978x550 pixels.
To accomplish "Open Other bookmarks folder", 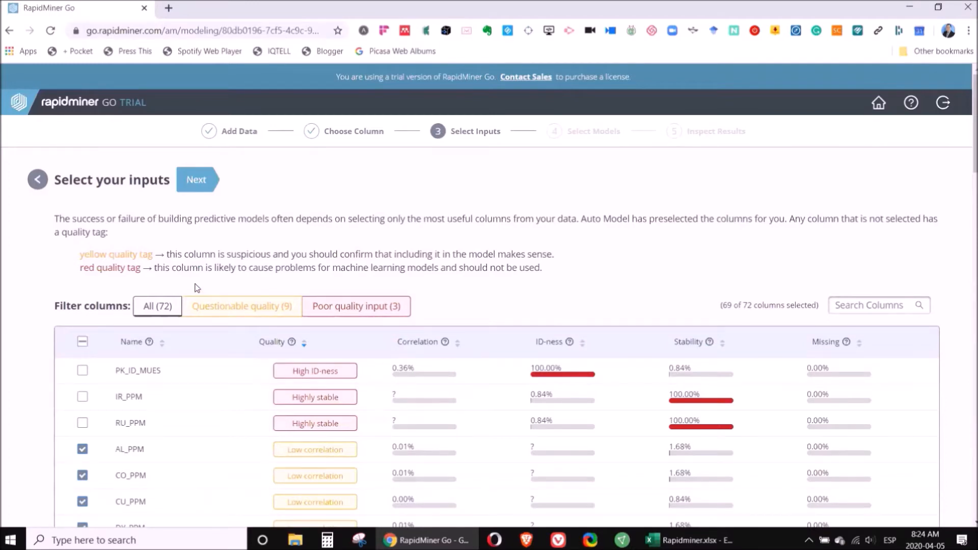I will click(x=936, y=51).
